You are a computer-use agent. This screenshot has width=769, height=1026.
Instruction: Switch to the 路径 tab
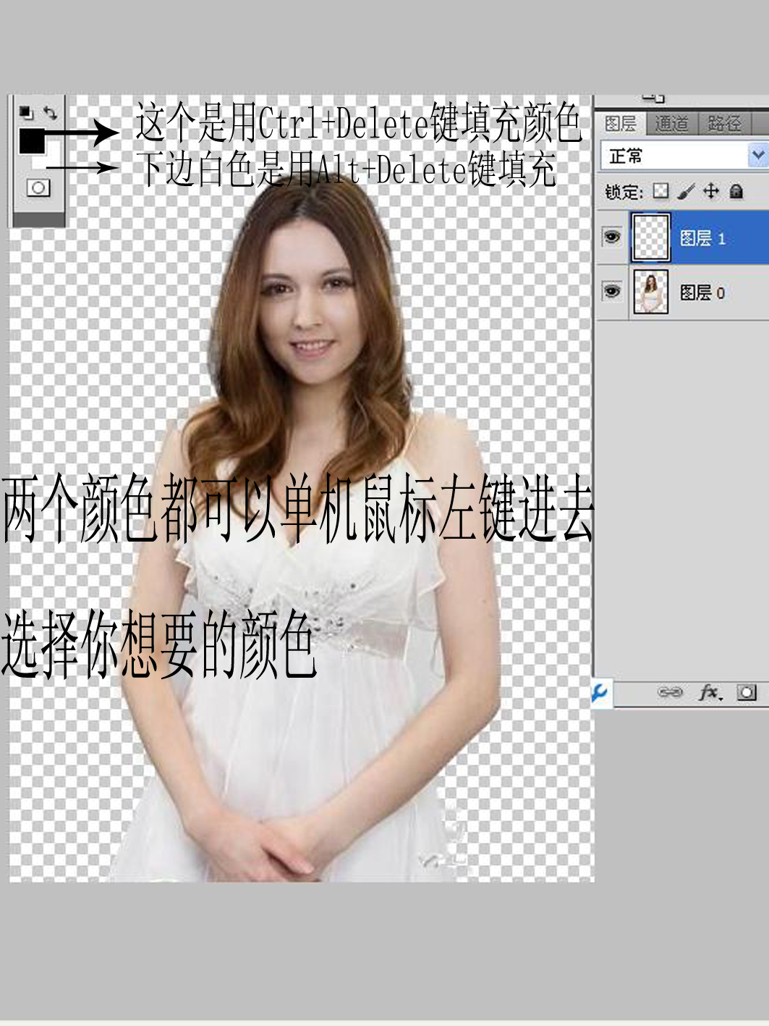pyautogui.click(x=724, y=124)
